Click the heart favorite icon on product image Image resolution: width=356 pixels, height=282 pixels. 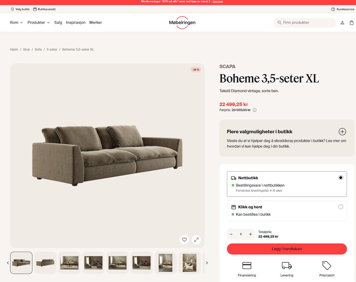(x=184, y=239)
